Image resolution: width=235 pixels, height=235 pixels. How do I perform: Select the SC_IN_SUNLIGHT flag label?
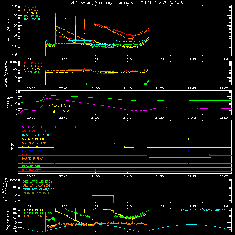coord(34,139)
